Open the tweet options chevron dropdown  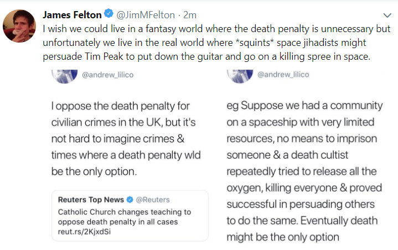(387, 15)
